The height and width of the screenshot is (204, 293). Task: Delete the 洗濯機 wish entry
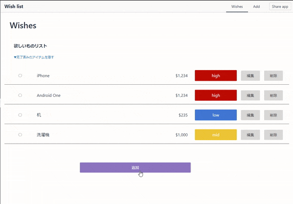point(273,135)
